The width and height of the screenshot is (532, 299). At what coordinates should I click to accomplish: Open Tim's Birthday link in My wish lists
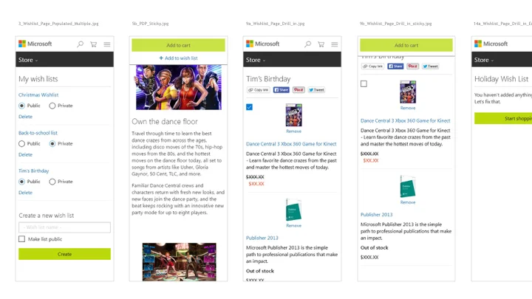click(33, 171)
